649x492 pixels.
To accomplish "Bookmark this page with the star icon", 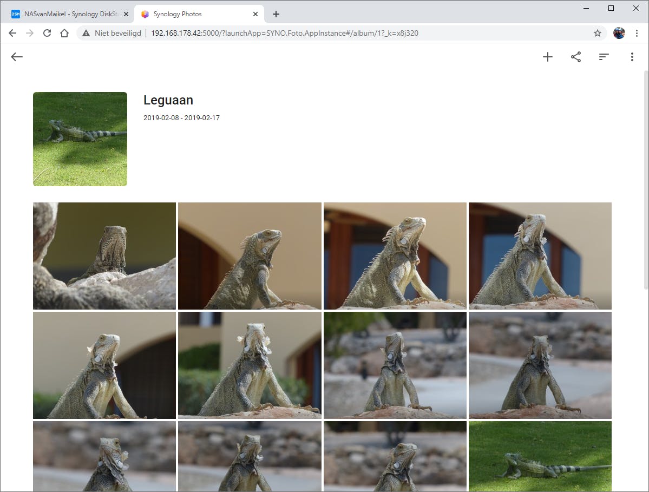I will click(x=597, y=33).
